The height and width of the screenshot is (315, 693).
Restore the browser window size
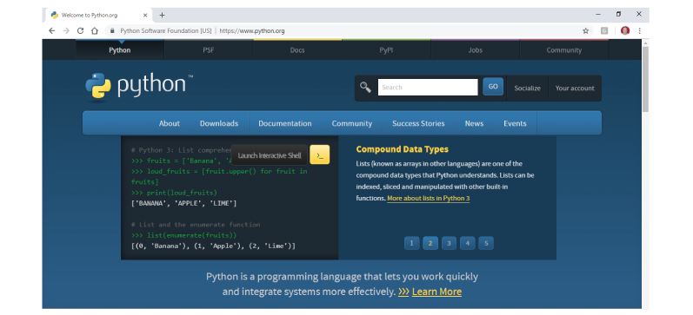click(x=618, y=15)
